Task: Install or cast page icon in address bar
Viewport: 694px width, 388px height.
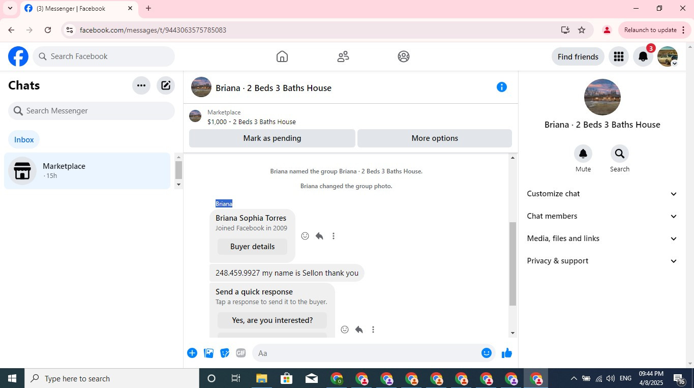Action: click(565, 30)
